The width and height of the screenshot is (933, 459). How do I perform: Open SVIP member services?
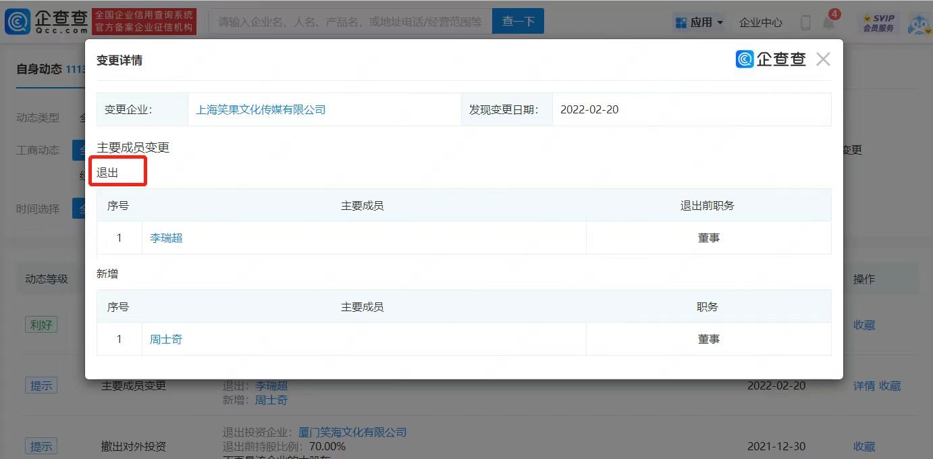pyautogui.click(x=878, y=22)
